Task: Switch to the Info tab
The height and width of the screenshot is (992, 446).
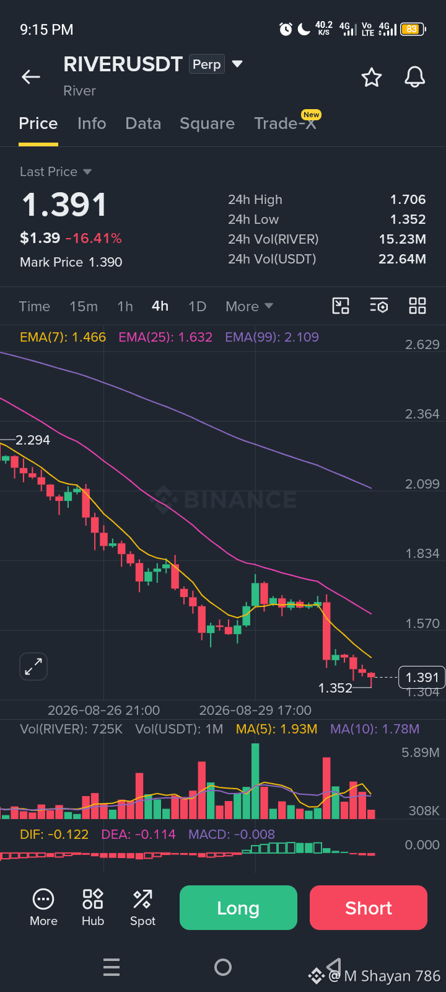Action: click(x=92, y=123)
